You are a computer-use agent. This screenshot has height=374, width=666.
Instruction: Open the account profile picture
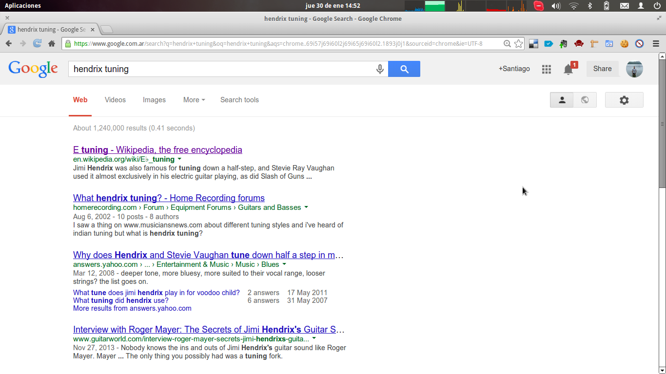[634, 69]
